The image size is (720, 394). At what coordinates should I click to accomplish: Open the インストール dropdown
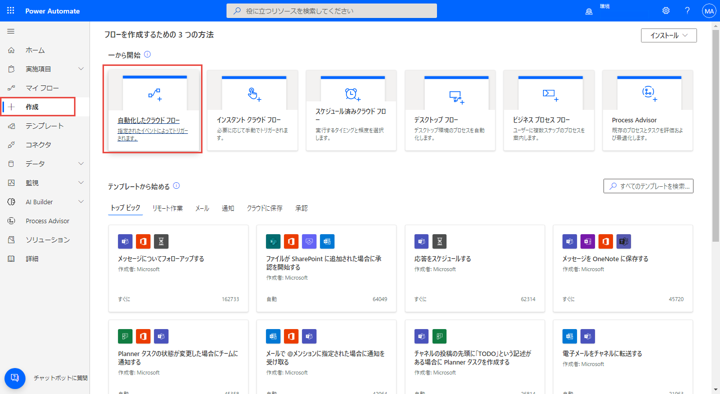pos(669,35)
